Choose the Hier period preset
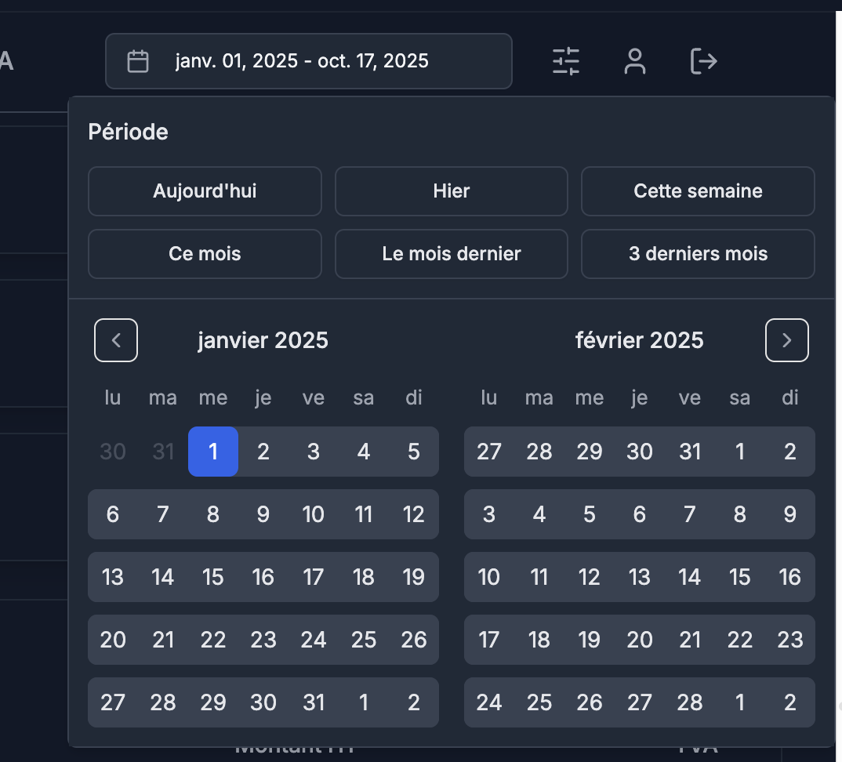Viewport: 842px width, 762px height. tap(451, 191)
